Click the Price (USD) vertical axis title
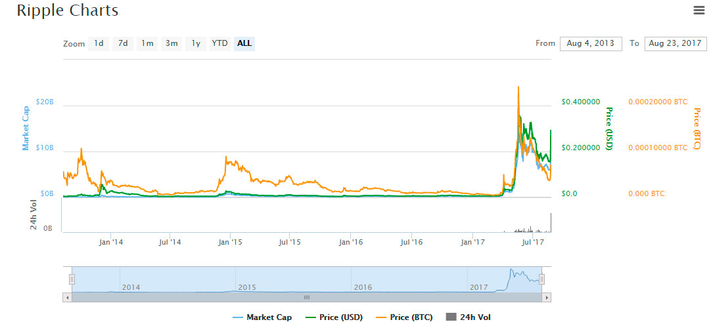 click(x=609, y=129)
